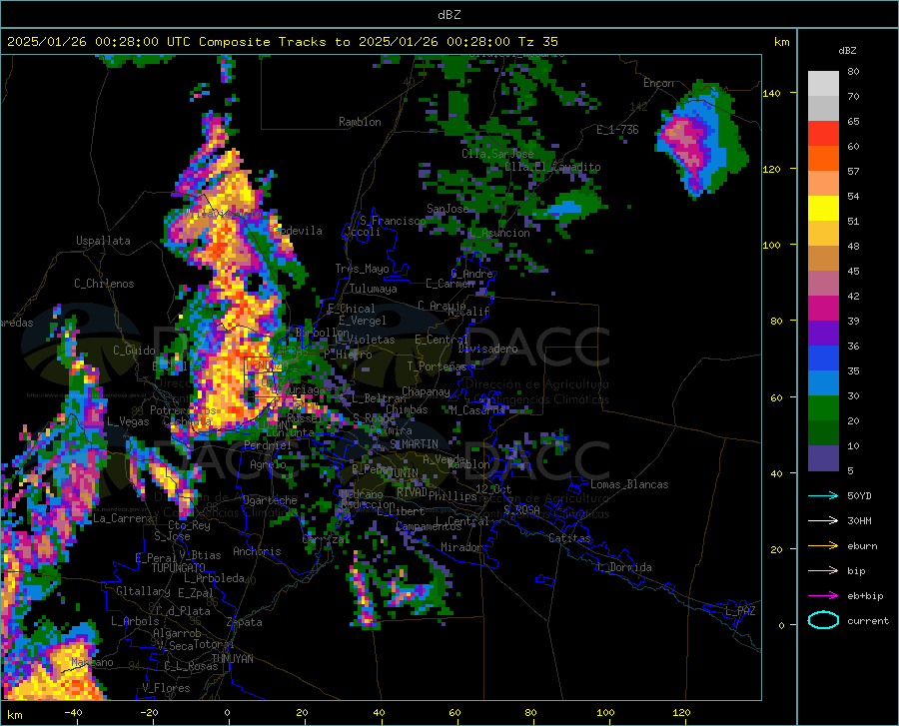Pick the light blue swatch in dBZ scale

(x=823, y=383)
